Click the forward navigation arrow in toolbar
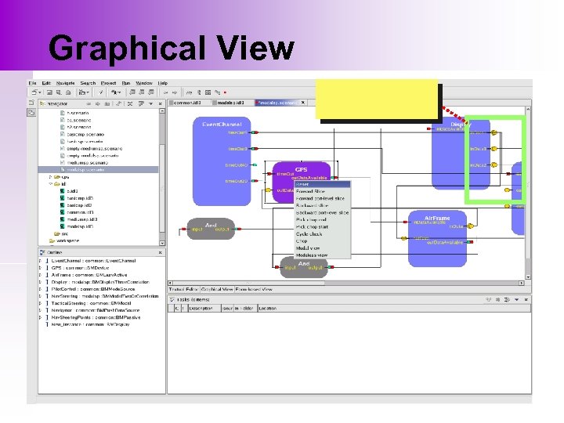 [x=175, y=92]
